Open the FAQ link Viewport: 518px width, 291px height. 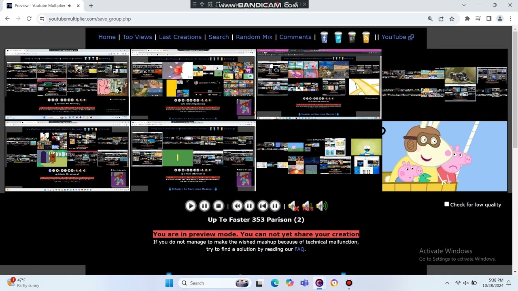(x=299, y=249)
